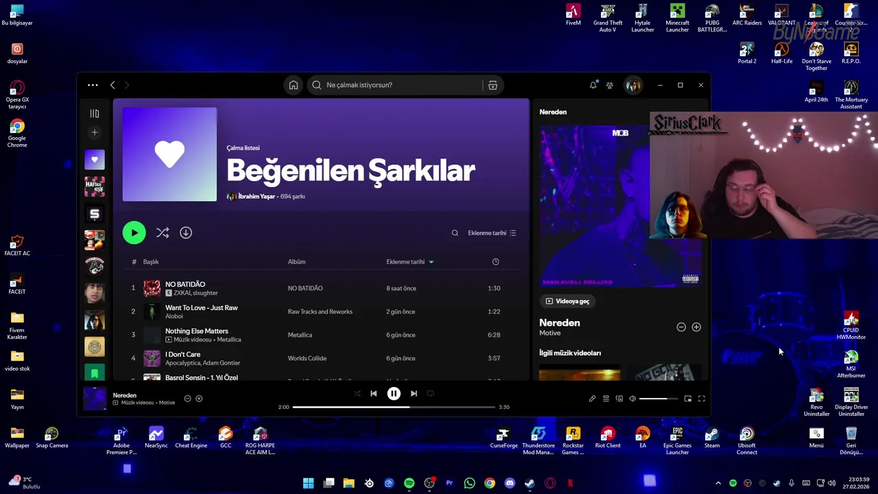Viewport: 878px width, 494px height.
Task: Toggle shuffle for the playlist header
Action: [x=163, y=233]
